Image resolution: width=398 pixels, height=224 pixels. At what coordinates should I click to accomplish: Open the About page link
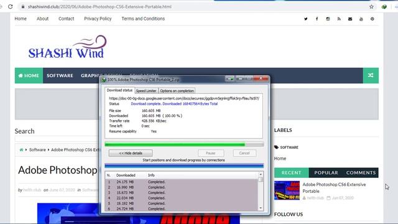42,19
